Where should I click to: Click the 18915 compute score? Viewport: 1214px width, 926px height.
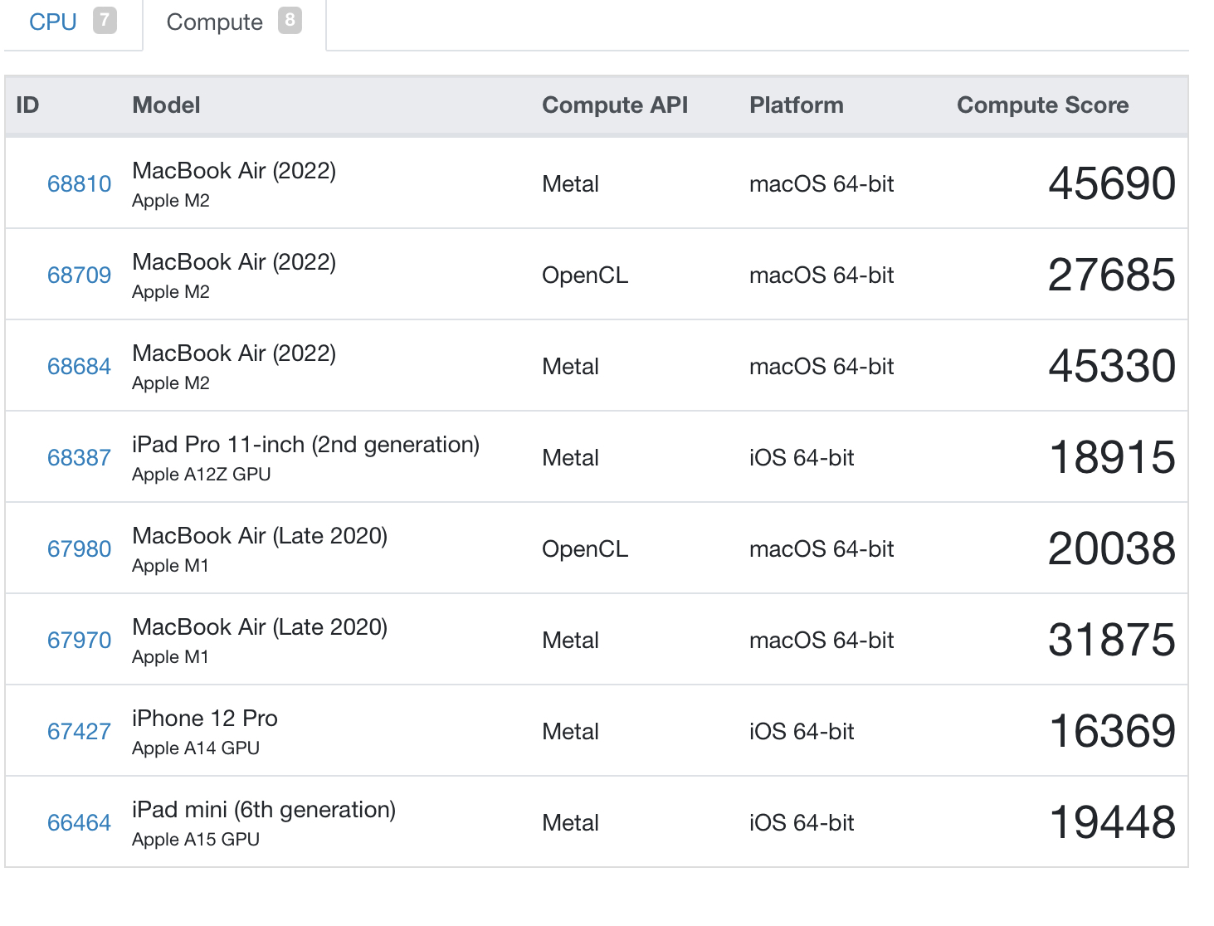click(x=1112, y=457)
